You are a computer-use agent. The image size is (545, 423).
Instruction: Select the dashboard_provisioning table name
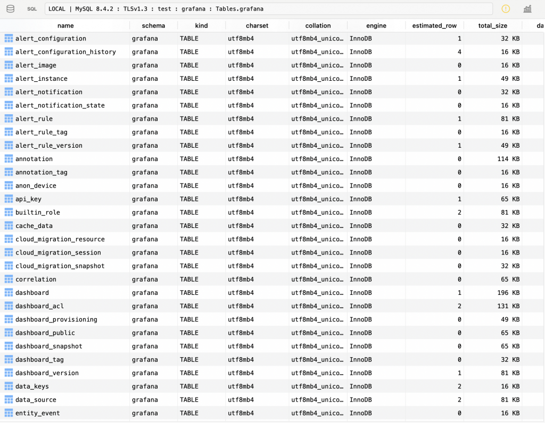click(x=56, y=319)
